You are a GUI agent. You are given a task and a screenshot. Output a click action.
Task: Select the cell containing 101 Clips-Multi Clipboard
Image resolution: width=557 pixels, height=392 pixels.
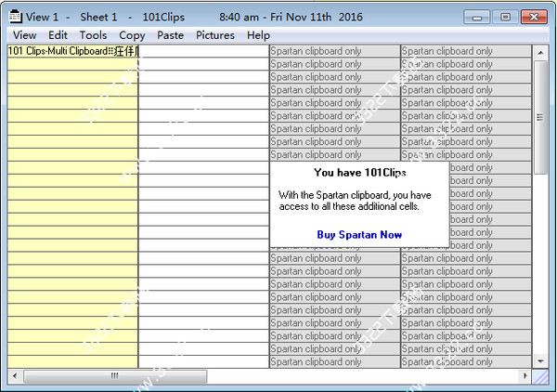[x=72, y=51]
